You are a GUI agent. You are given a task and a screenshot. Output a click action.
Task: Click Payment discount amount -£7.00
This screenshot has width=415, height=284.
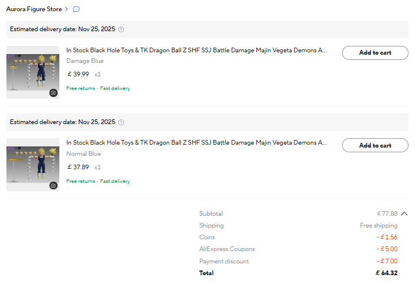click(387, 261)
